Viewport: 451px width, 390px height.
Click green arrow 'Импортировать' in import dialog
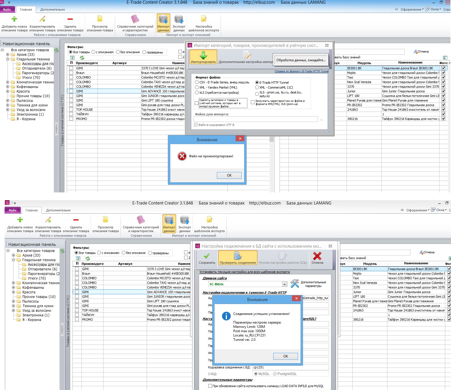coord(203,57)
